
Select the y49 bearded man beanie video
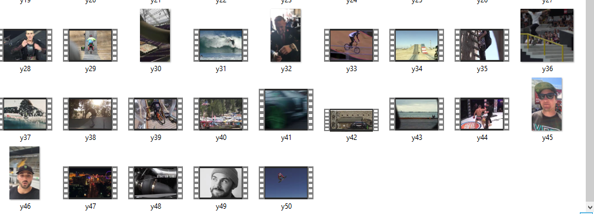click(221, 183)
